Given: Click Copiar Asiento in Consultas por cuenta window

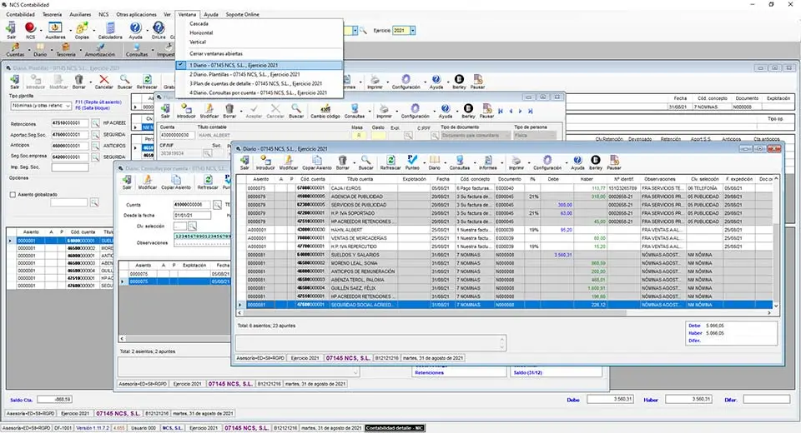Looking at the screenshot, I should tap(176, 182).
